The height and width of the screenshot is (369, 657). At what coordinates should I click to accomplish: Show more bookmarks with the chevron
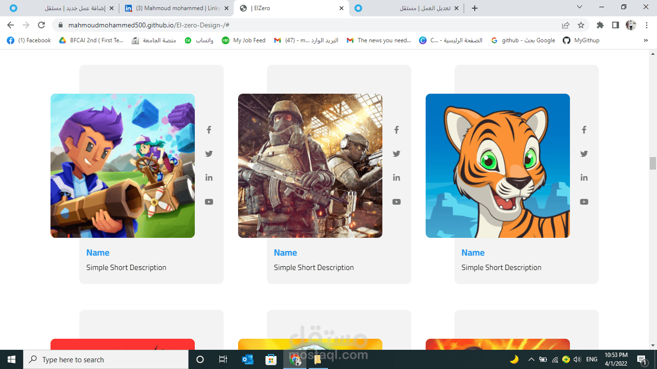(646, 41)
